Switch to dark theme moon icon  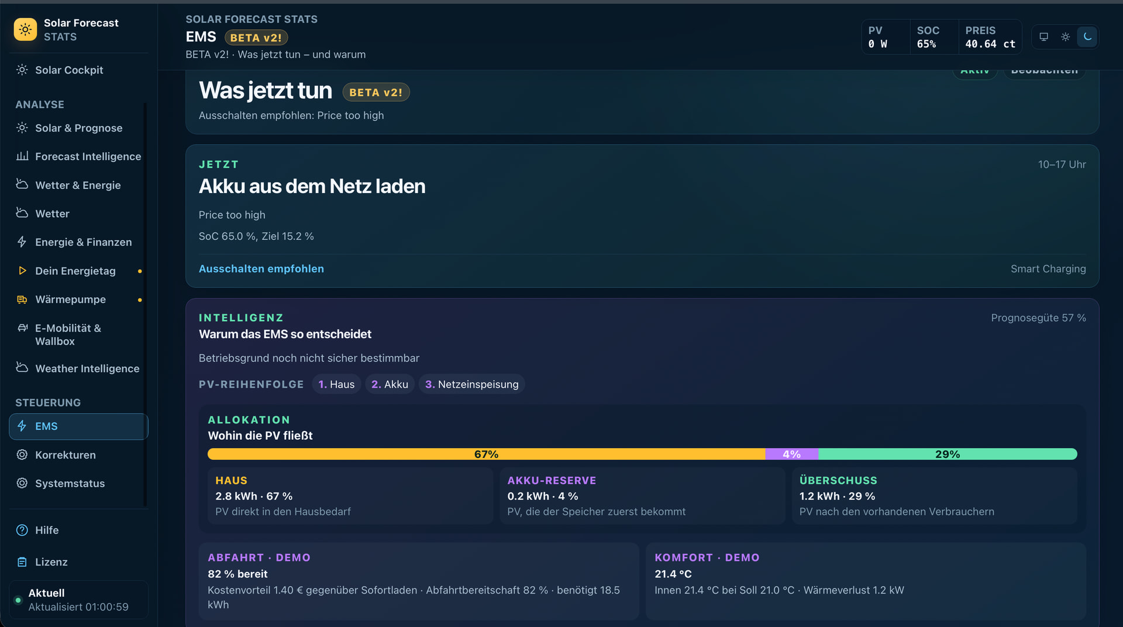pos(1087,37)
